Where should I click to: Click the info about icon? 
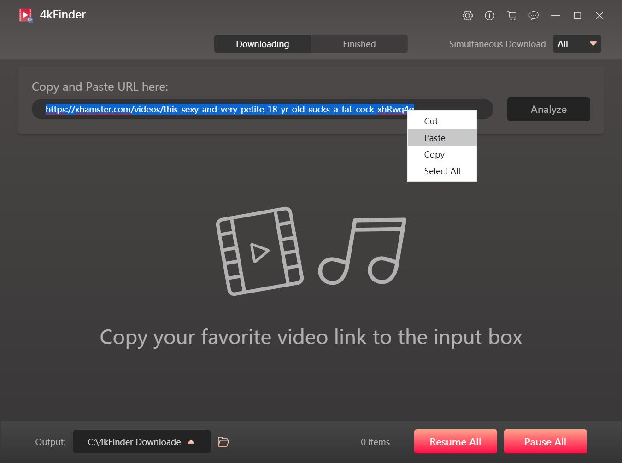coord(489,16)
